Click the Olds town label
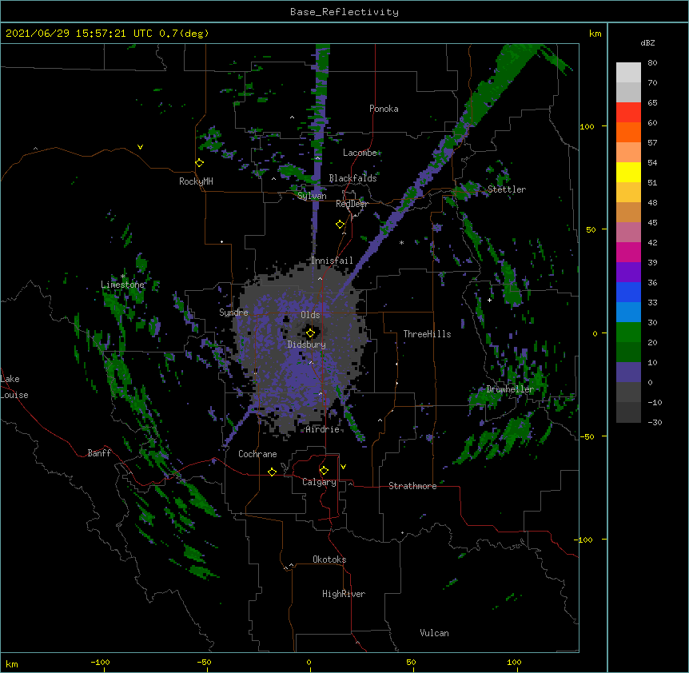Screen dimensions: 689x673 310,315
